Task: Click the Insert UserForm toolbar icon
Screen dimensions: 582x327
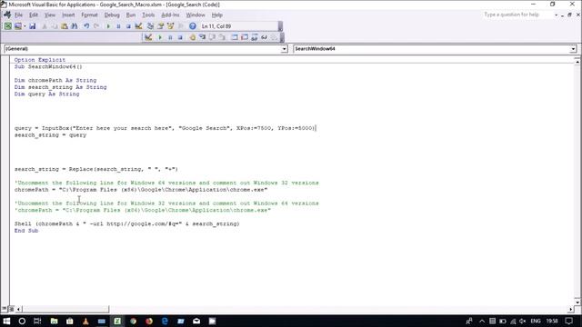Action: click(x=17, y=26)
